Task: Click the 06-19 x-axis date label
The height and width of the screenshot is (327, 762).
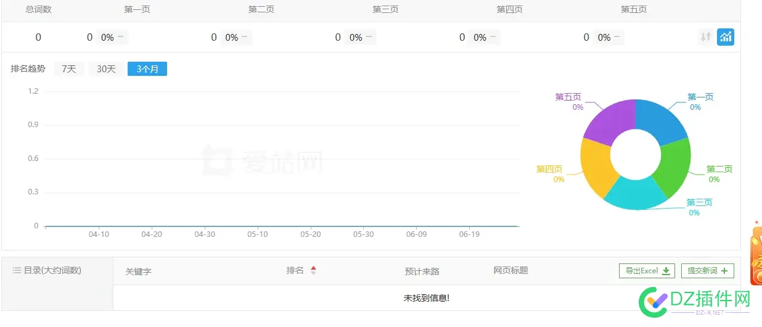Action: point(469,234)
